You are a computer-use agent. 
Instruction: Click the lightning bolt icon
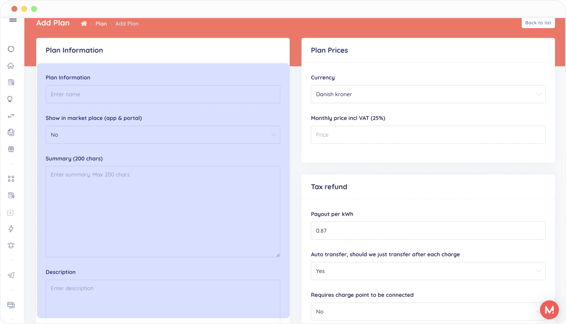[11, 229]
